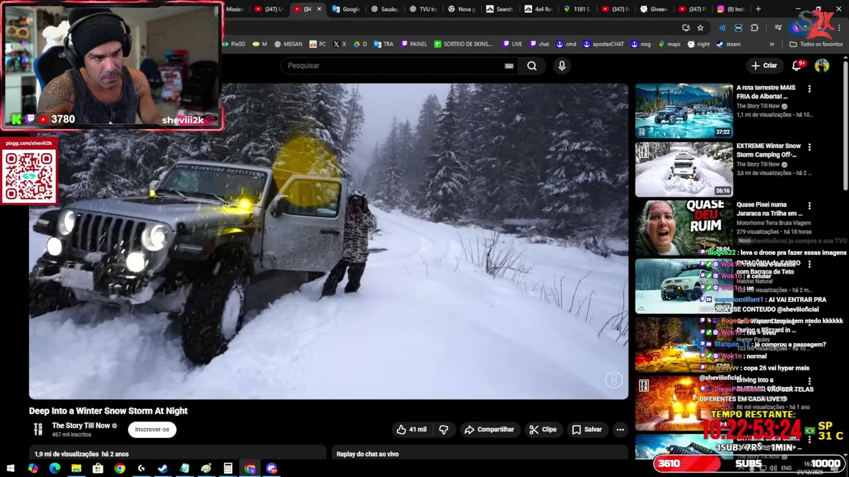The image size is (849, 477).
Task: Open Logitech G HUB from the taskbar
Action: tap(141, 468)
